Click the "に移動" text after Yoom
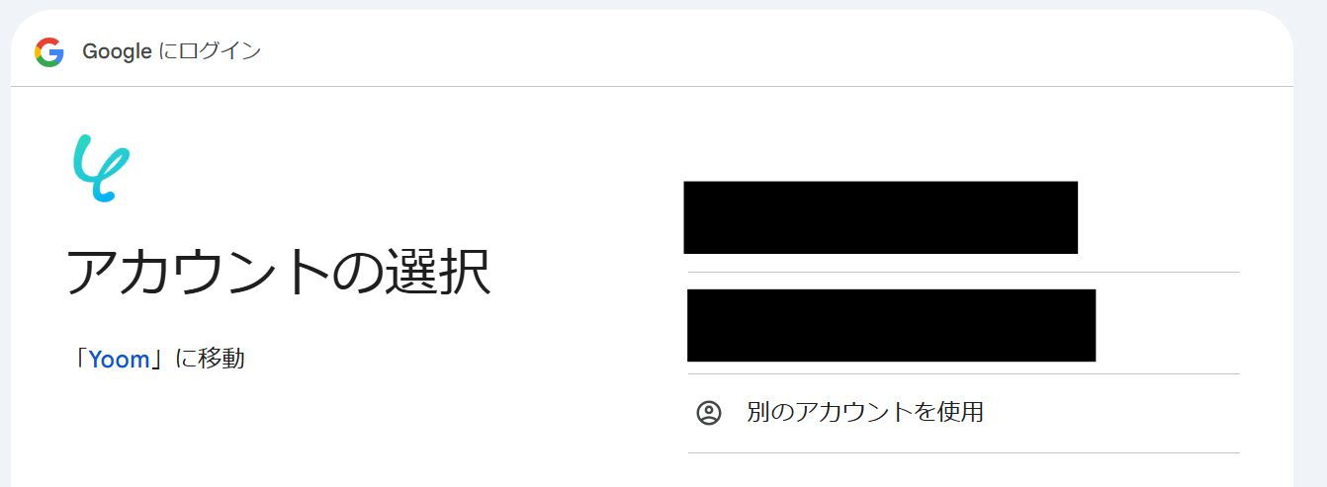Screen dimensions: 1327x487 tap(210, 359)
